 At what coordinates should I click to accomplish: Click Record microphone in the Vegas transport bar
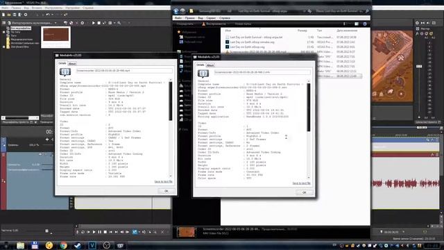click(77, 232)
